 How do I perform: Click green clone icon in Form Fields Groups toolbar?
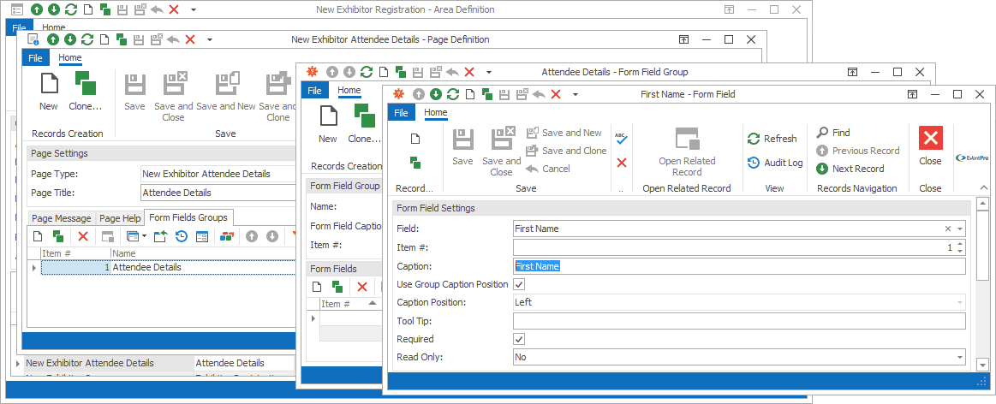click(x=58, y=236)
